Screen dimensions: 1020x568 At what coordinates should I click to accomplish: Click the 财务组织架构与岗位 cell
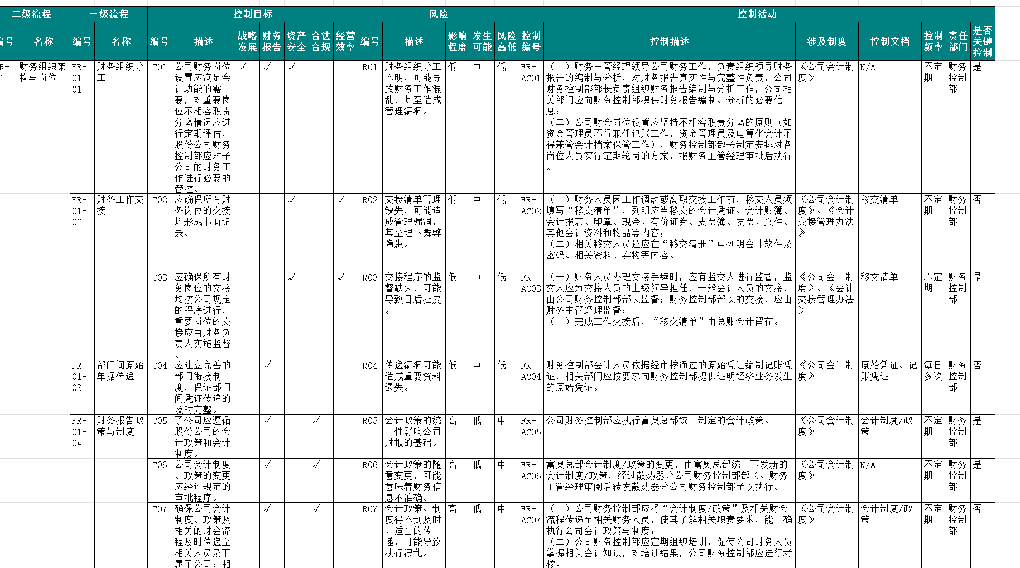(x=44, y=127)
